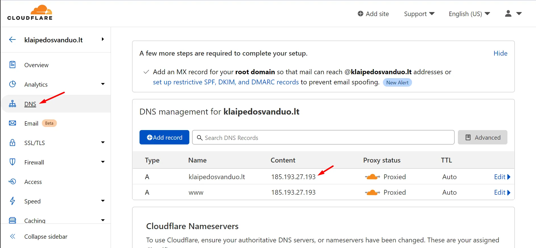
Task: Click IP 185.193.27.193 in klaipedosvanduo.lt row
Action: coord(293,177)
